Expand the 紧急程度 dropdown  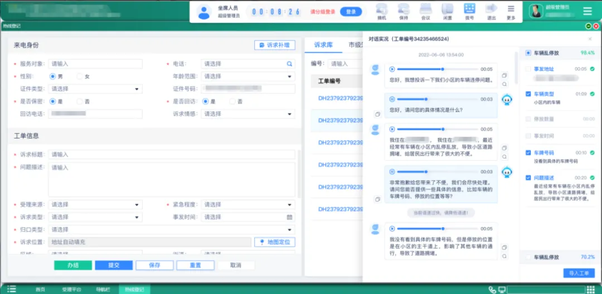point(247,205)
